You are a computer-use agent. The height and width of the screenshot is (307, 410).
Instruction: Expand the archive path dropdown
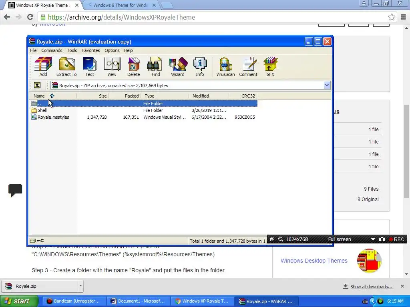pyautogui.click(x=327, y=85)
